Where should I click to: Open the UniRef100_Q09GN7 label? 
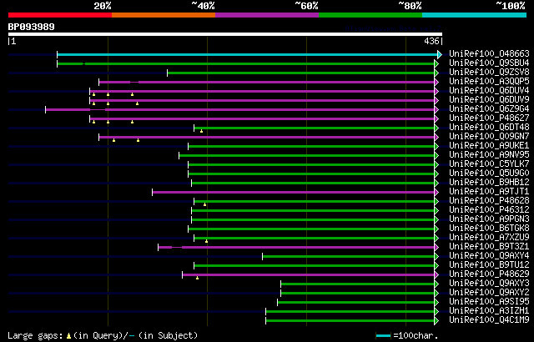tap(489, 137)
